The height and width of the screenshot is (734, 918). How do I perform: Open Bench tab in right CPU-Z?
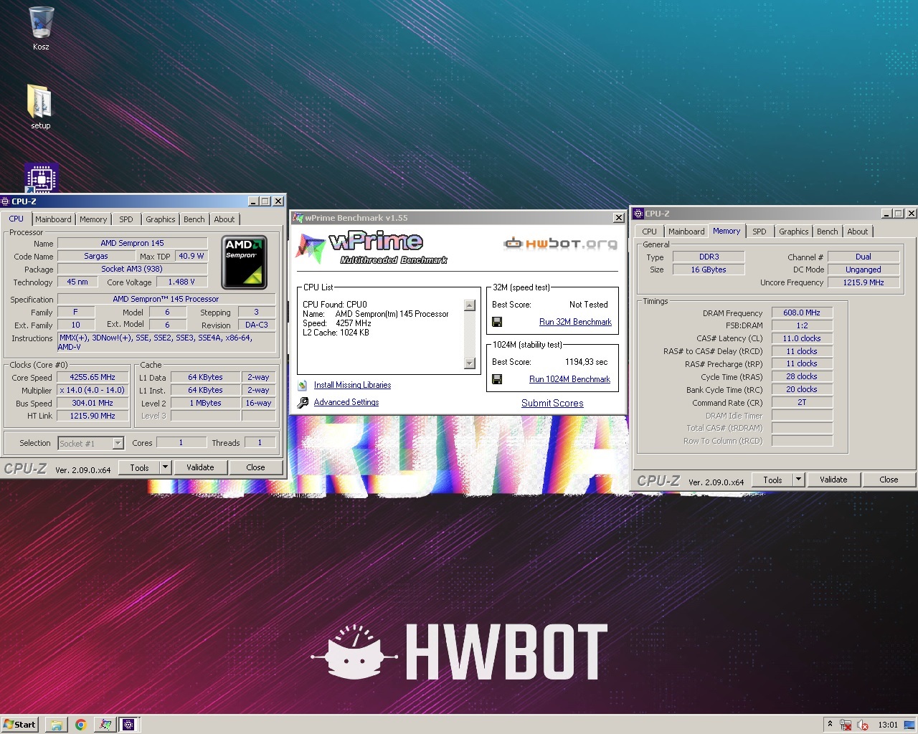click(827, 232)
